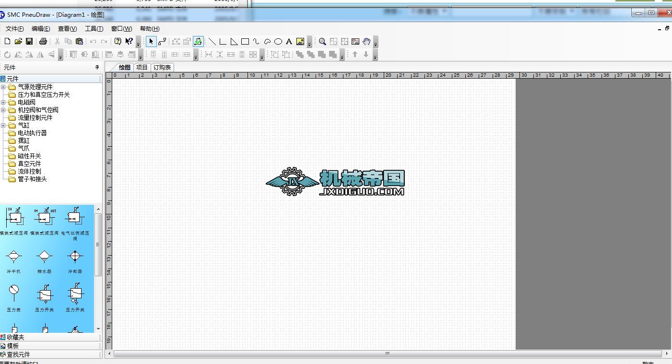Expand the 机控阀和气控阀 tree node

click(x=3, y=110)
